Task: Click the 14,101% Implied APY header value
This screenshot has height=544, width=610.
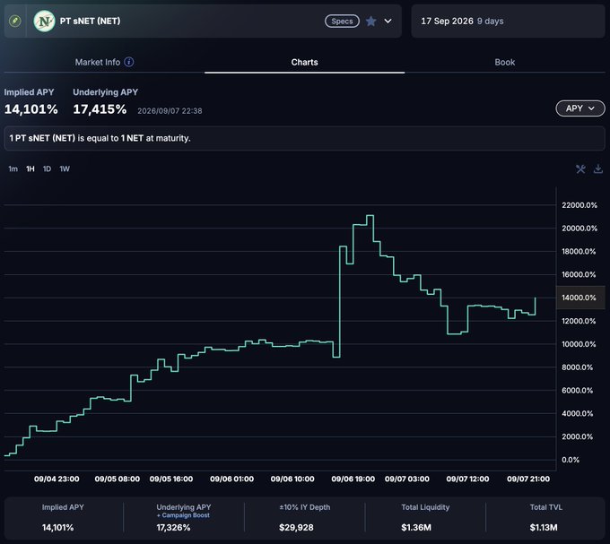Action: click(x=31, y=109)
